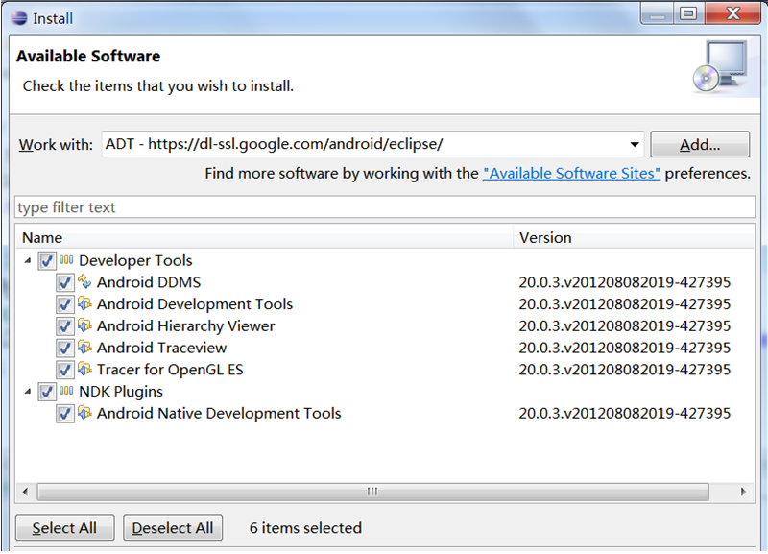Click the Android Hierarchy Viewer plugin icon
This screenshot has width=768, height=554.
(x=84, y=325)
